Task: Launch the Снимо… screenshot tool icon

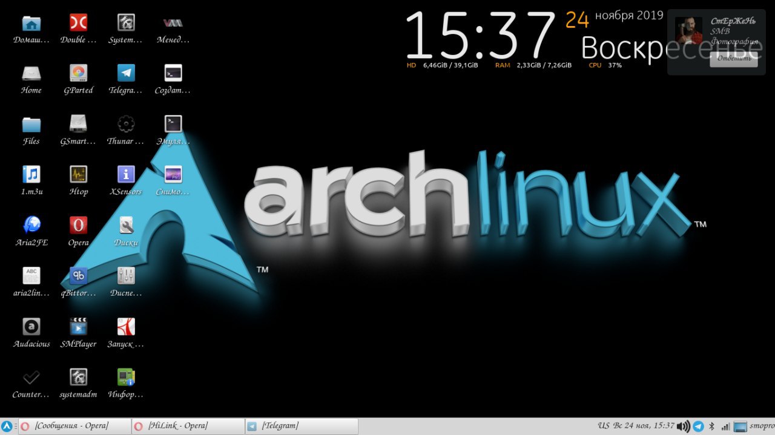Action: tap(173, 175)
